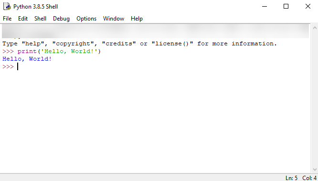The image size is (318, 181).
Task: Open the Edit menu
Action: [x=23, y=19]
